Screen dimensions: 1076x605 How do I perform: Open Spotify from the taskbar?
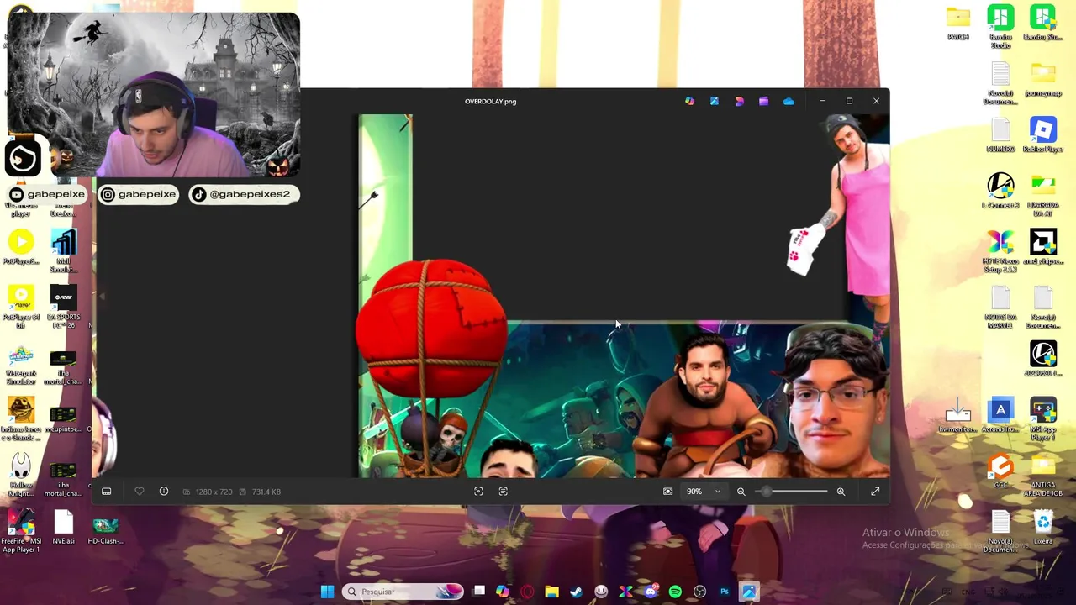click(675, 592)
